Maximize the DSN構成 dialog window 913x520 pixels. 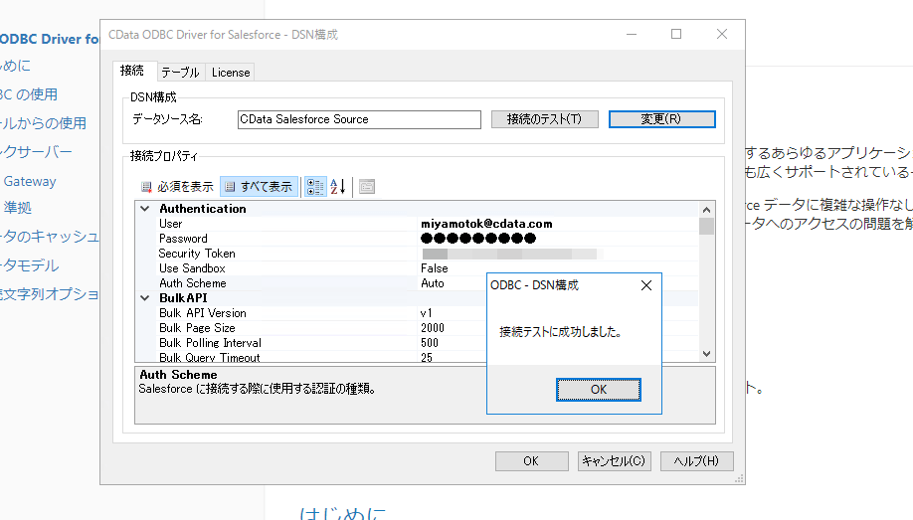[x=676, y=35]
